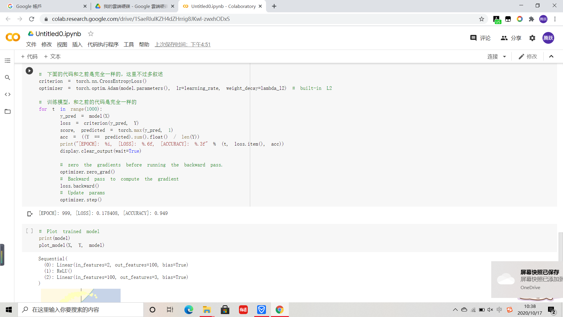The height and width of the screenshot is (317, 563).
Task: Clear the cell output icon
Action: coord(30,214)
